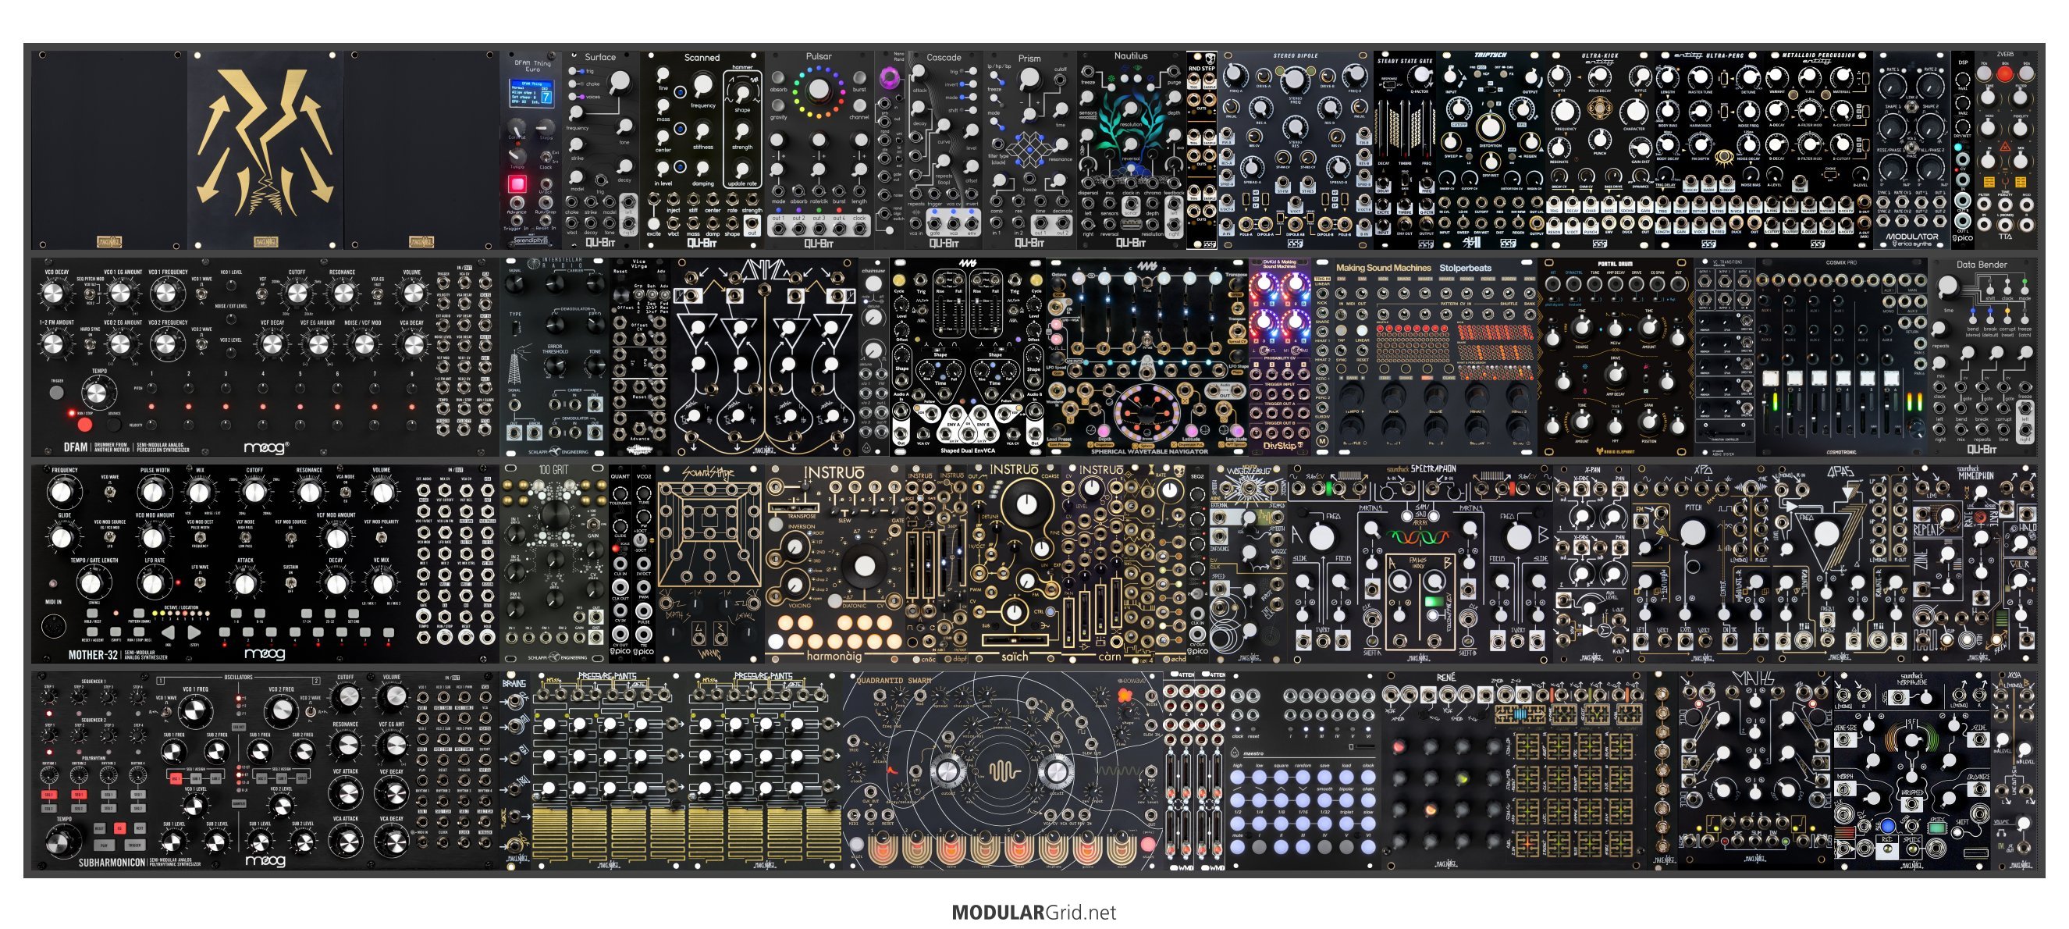The image size is (2069, 929).
Task: Click the Qu-Bit logo under the Surface module
Action: [600, 242]
